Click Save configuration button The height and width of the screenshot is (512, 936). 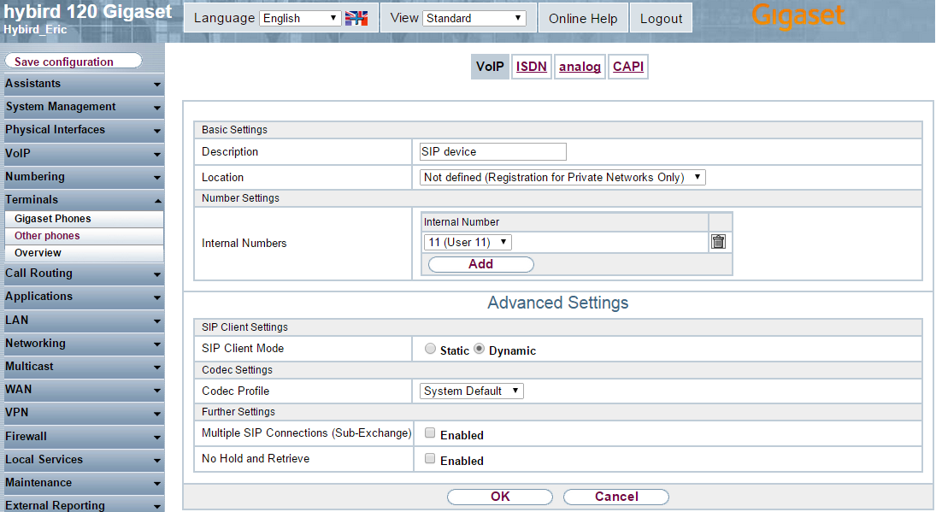click(74, 62)
